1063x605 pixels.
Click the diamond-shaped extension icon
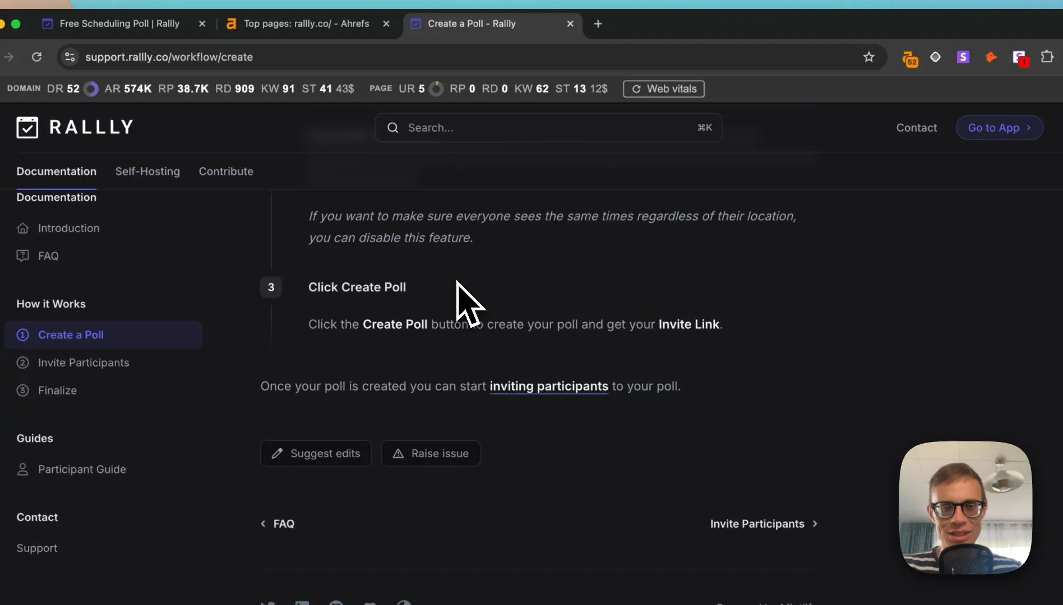935,57
